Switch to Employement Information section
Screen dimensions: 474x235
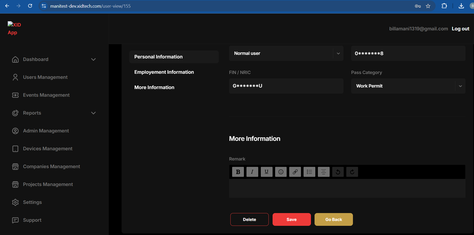tap(164, 72)
